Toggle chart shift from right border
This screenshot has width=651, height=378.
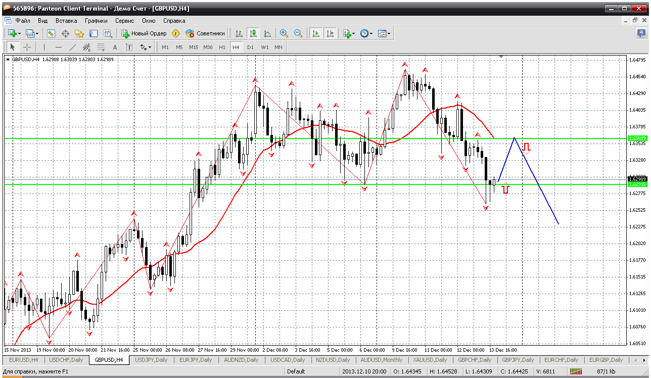330,33
